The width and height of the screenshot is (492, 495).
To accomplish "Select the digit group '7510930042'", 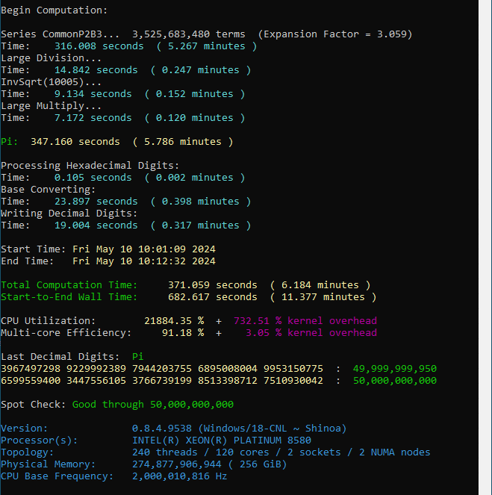I will (x=293, y=381).
